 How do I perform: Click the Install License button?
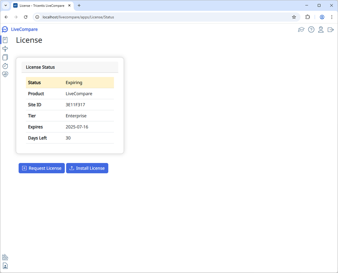(x=87, y=168)
